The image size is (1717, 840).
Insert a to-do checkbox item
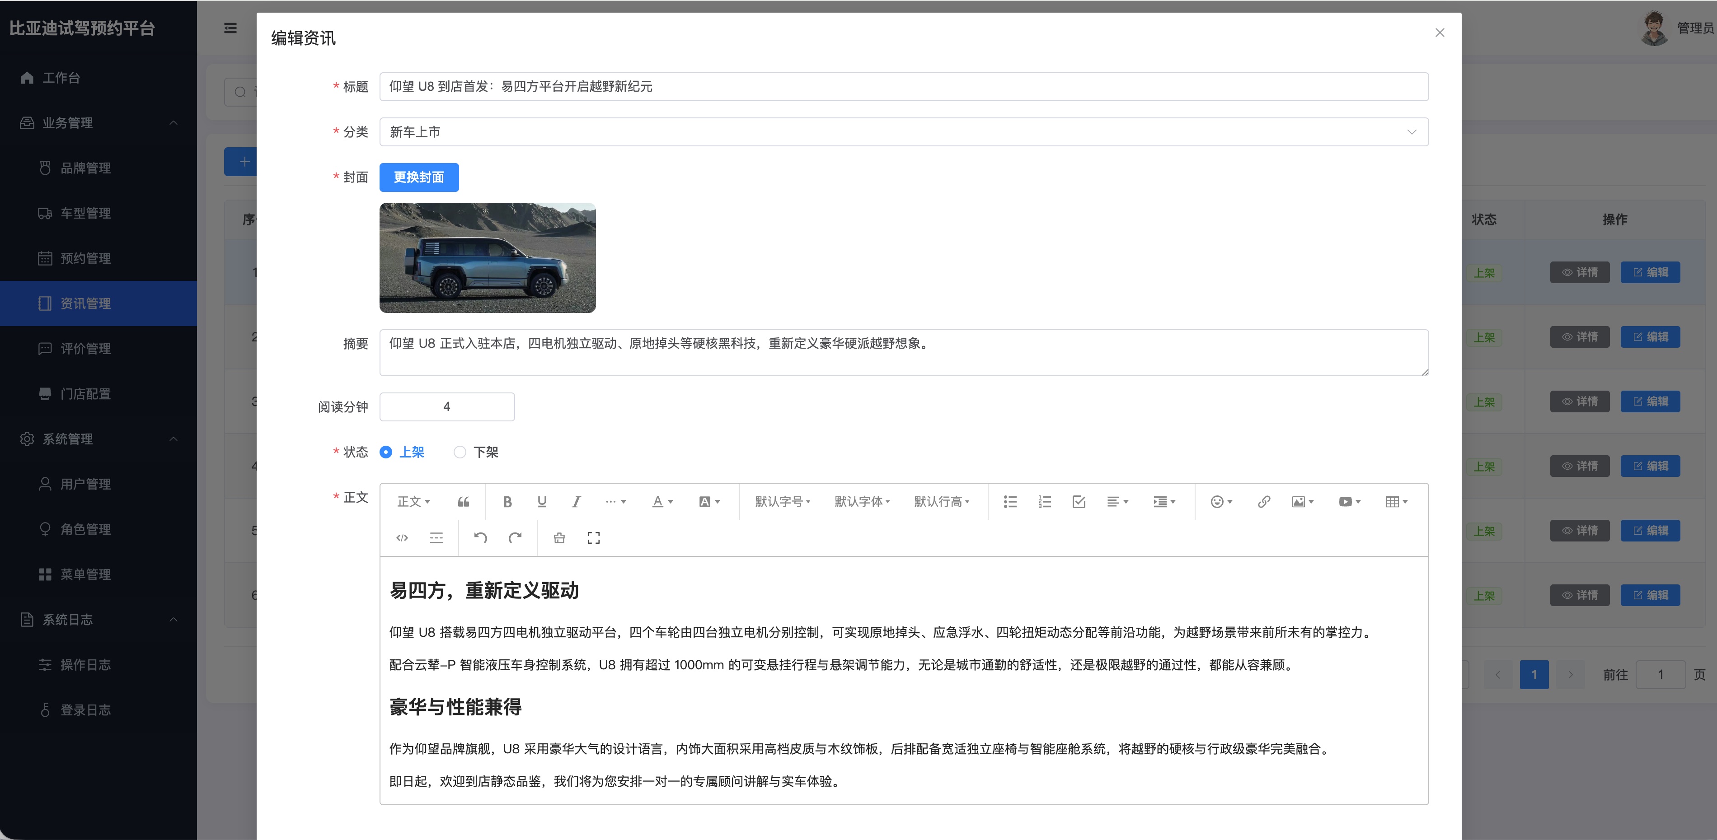1079,502
